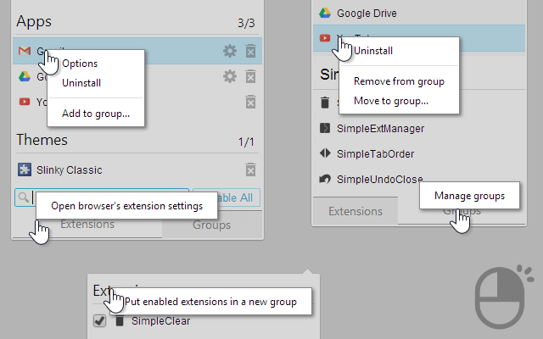The width and height of the screenshot is (543, 339).
Task: Click the trash icon in the YouTube row
Action: click(250, 102)
